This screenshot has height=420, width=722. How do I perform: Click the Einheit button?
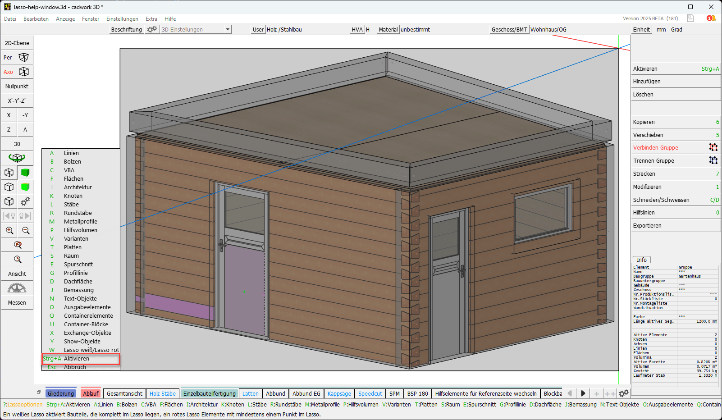pos(641,29)
